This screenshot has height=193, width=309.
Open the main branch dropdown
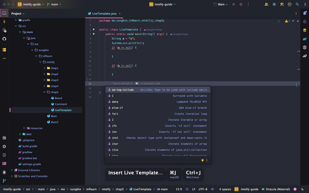point(54,4)
